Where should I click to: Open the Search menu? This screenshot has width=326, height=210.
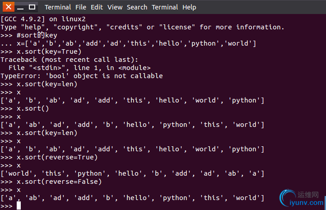pos(137,7)
